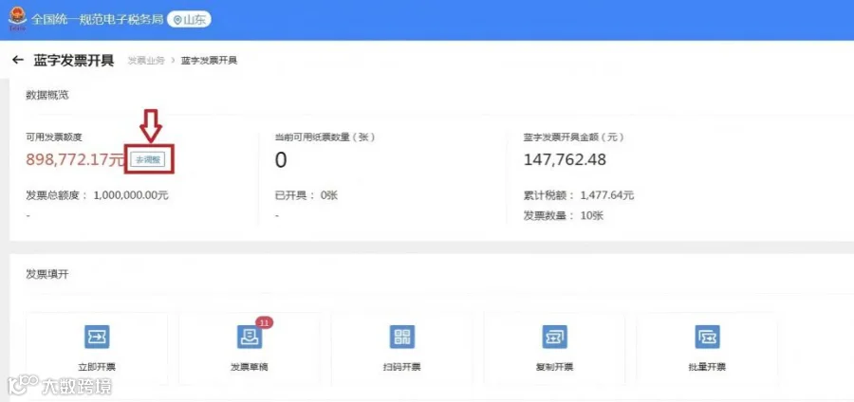The height and width of the screenshot is (402, 854).
Task: Click the tax bureau emblem logo
Action: coord(17,19)
